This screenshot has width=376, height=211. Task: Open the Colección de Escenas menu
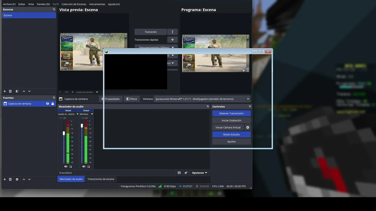74,4
